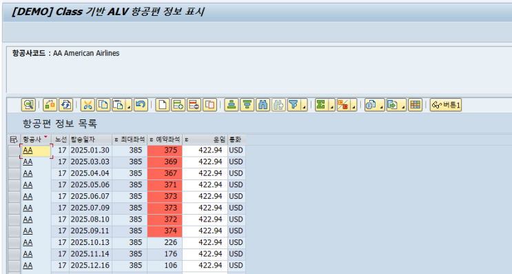Open the AA link in the 2025.01.30 row
The width and height of the screenshot is (512, 274).
[28, 150]
